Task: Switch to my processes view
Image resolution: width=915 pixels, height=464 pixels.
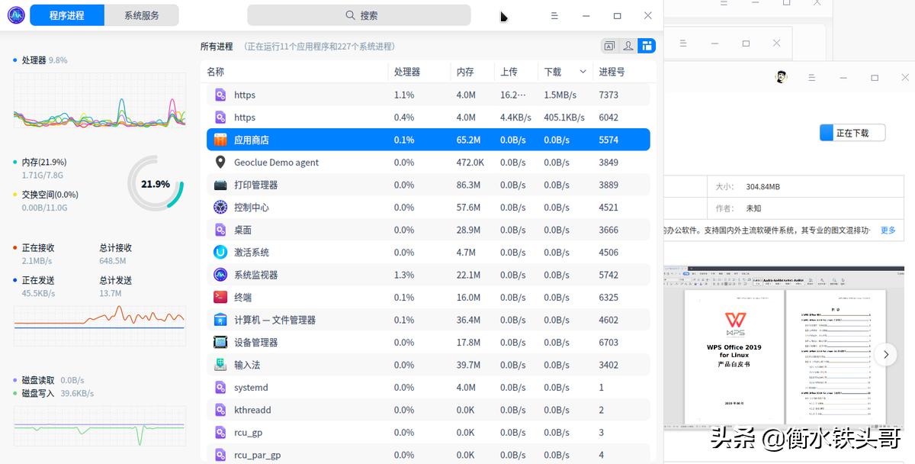Action: 627,46
